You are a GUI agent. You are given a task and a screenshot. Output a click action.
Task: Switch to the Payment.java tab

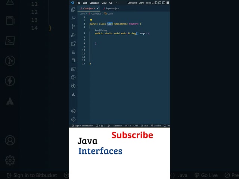click(x=111, y=9)
